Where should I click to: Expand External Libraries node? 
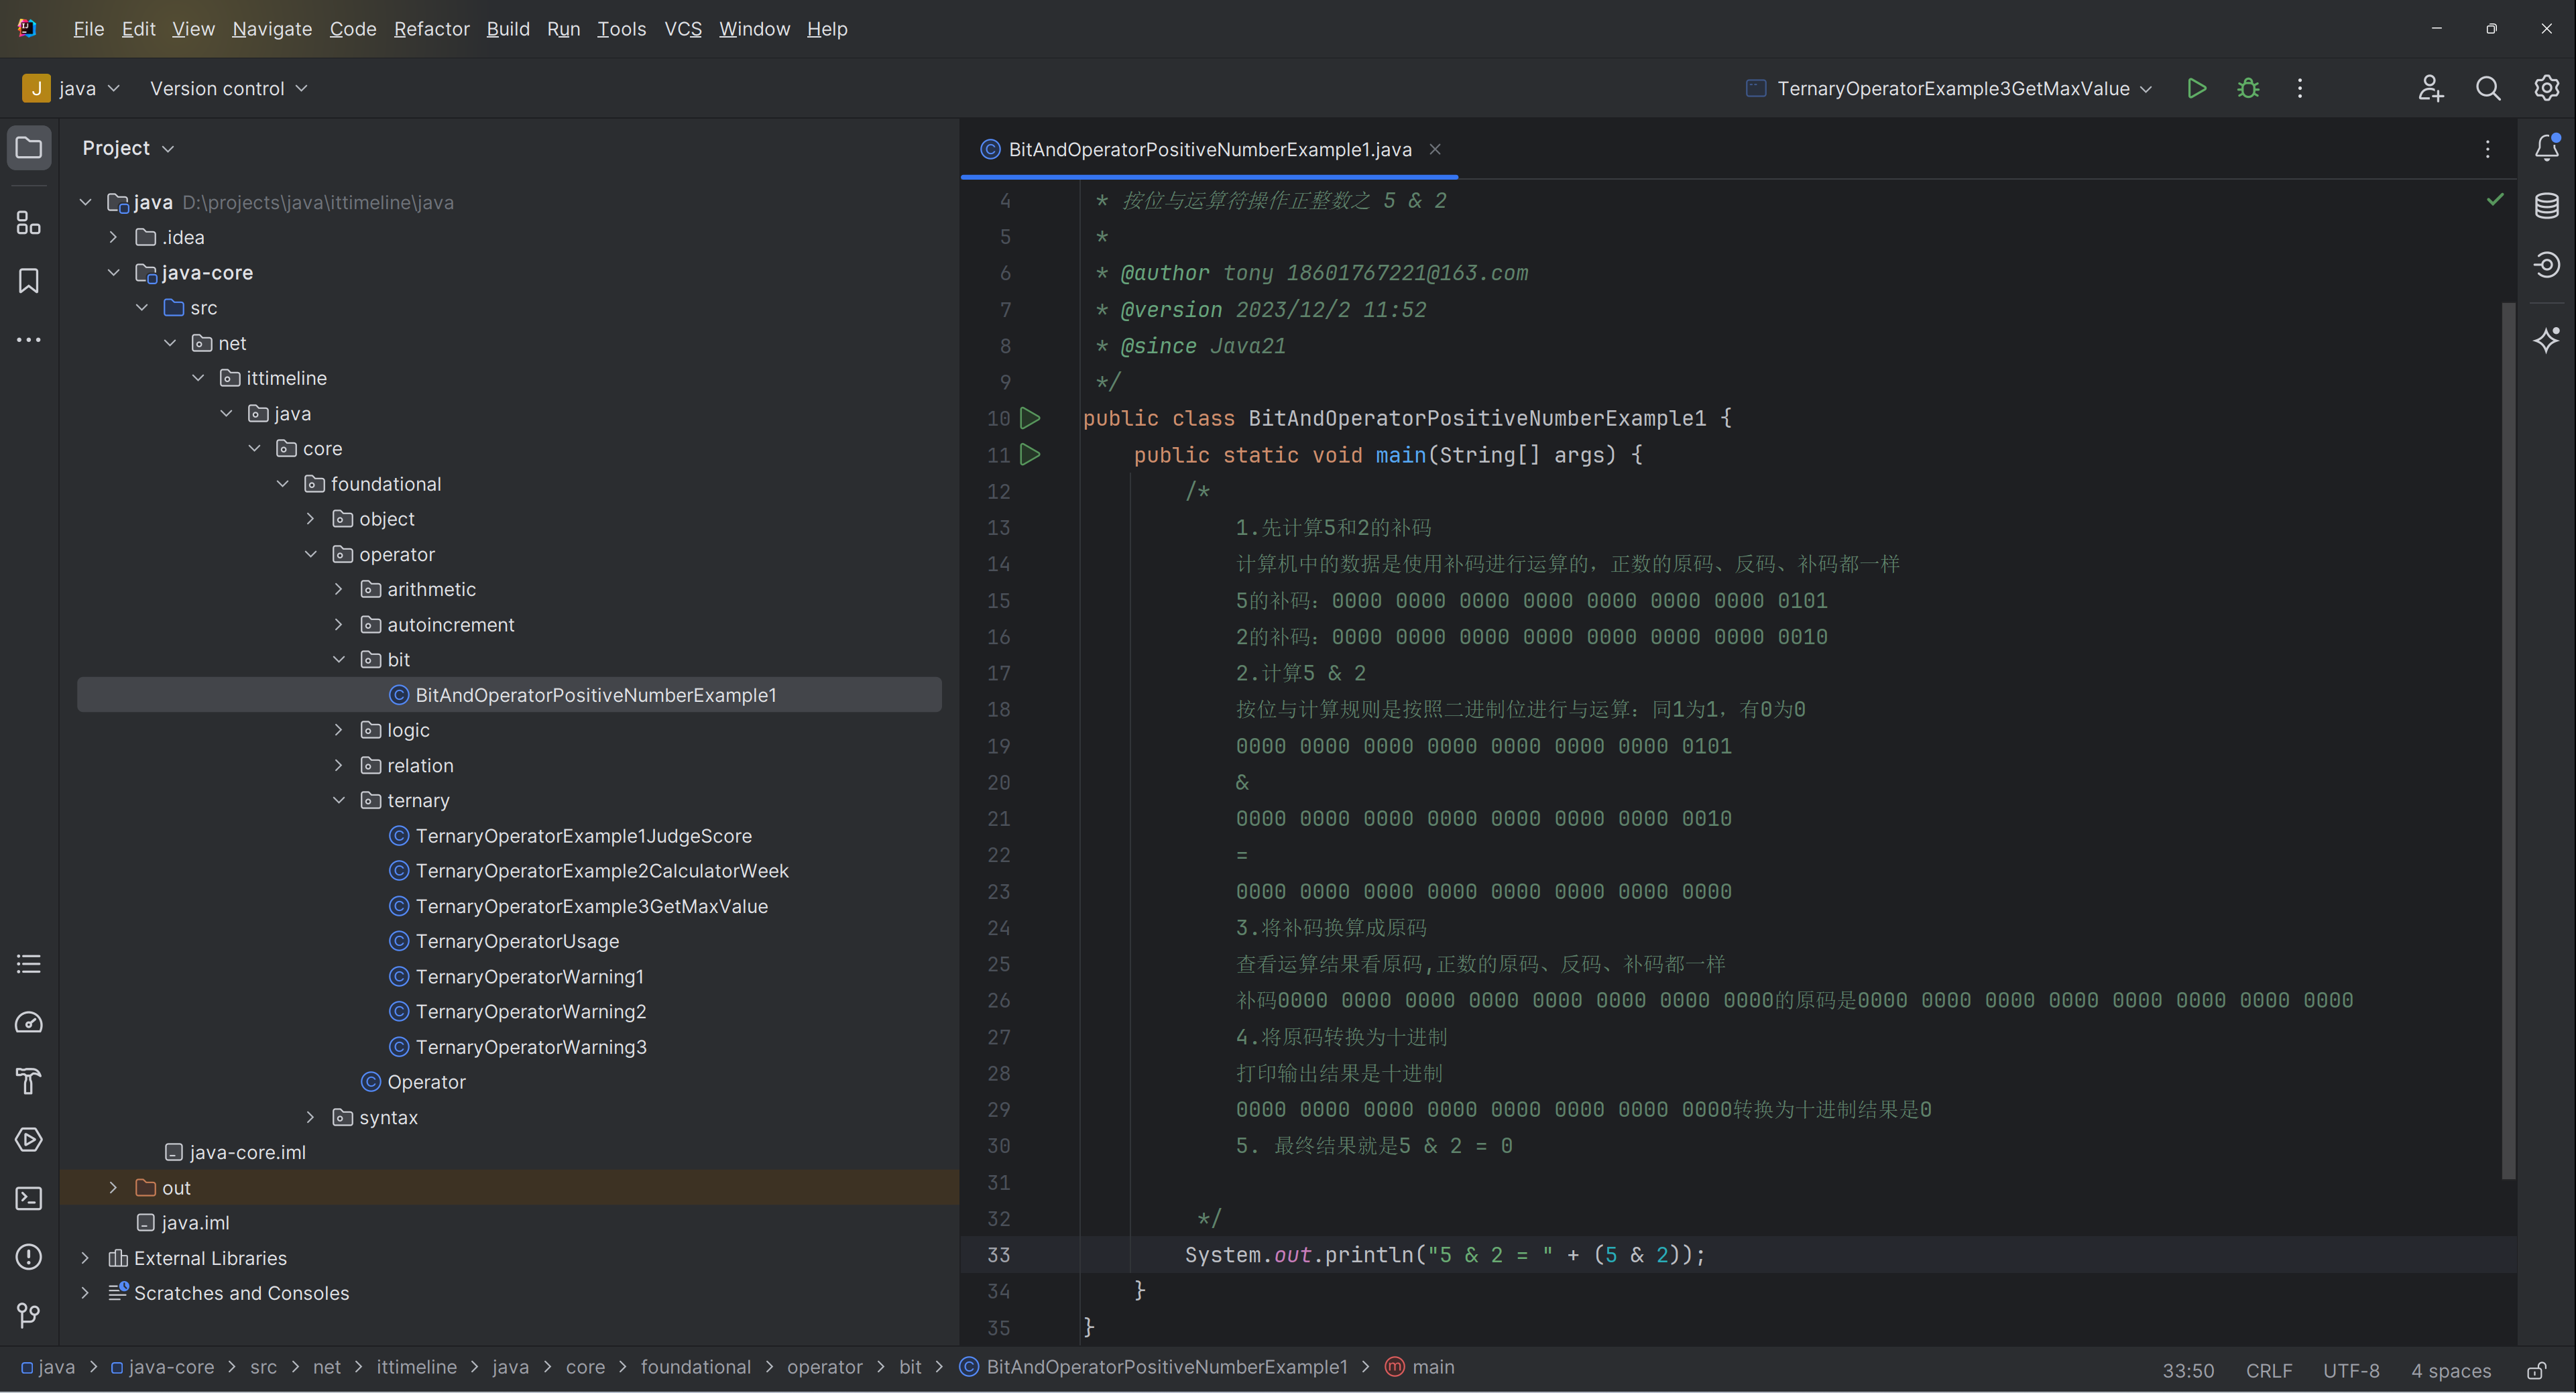(x=85, y=1258)
